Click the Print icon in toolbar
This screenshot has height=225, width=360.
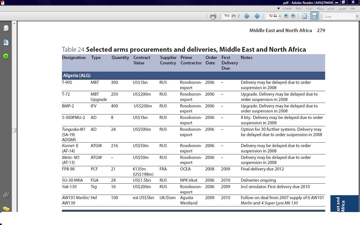click(x=213, y=16)
